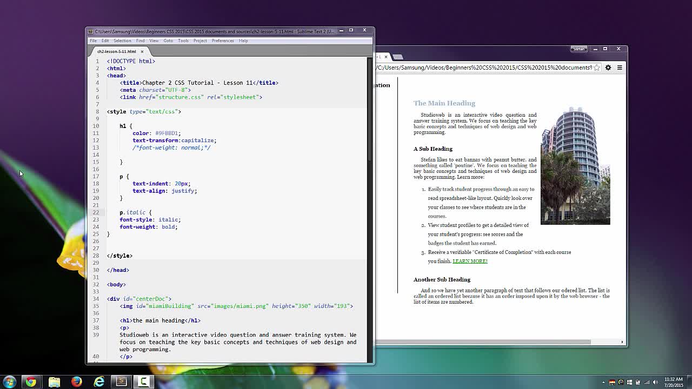Viewport: 692px width, 389px height.
Task: Click the closing style tag on line 28
Action: 119,256
